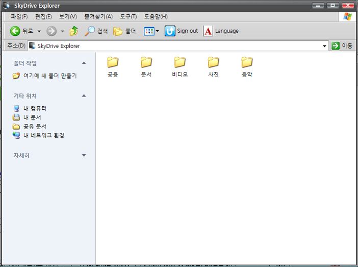Select the 음악 folder

click(x=247, y=67)
